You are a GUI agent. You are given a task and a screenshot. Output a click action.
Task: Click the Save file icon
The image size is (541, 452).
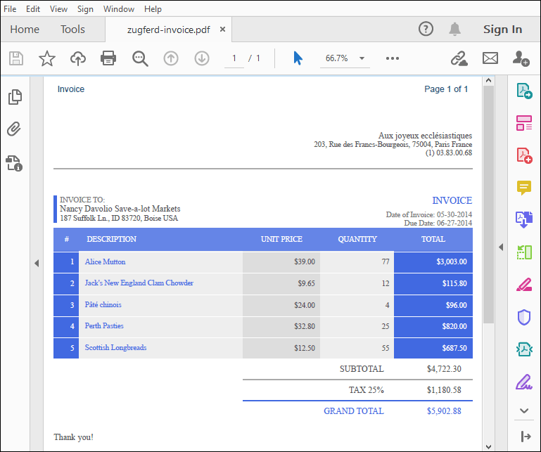(x=16, y=58)
